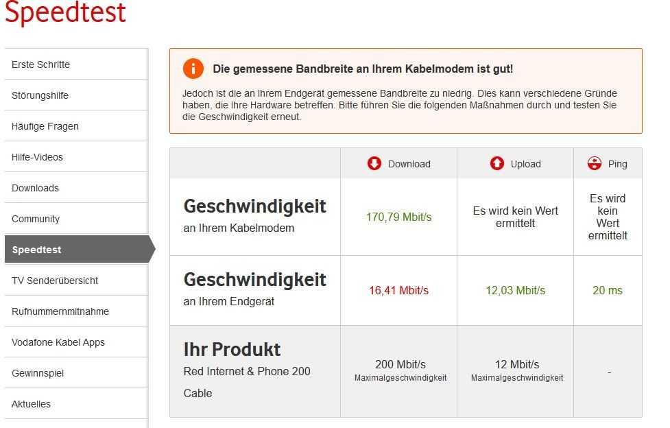Go to Gewinnspiel page
This screenshot has width=670, height=428.
click(76, 373)
